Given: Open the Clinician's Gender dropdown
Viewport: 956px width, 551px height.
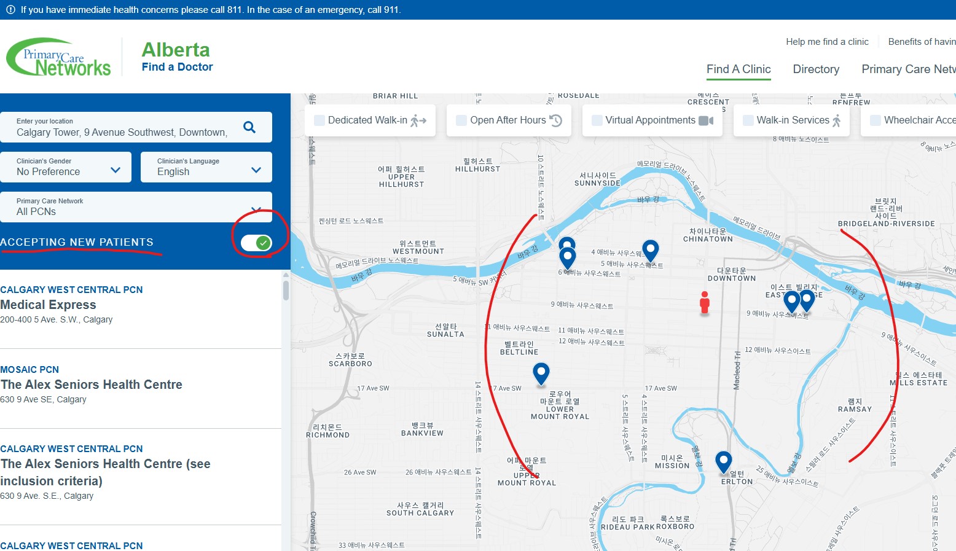Looking at the screenshot, I should pos(65,167).
